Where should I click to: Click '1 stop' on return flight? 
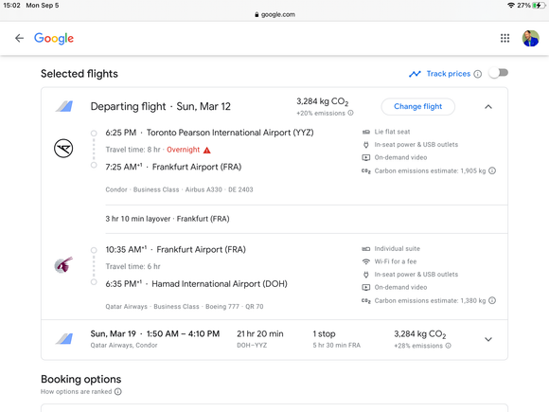coord(324,334)
